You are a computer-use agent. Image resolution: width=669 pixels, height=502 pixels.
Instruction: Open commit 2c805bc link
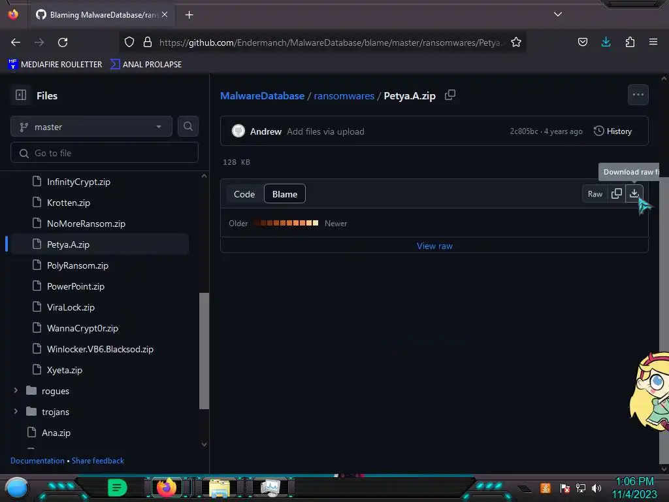point(523,131)
